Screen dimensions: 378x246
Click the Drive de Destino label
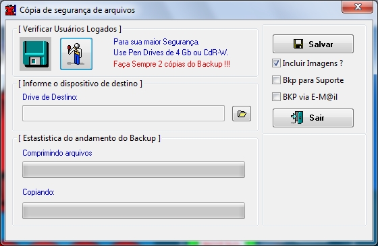[50, 97]
